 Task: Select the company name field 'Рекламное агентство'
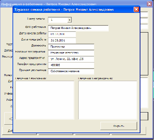pos(71,53)
